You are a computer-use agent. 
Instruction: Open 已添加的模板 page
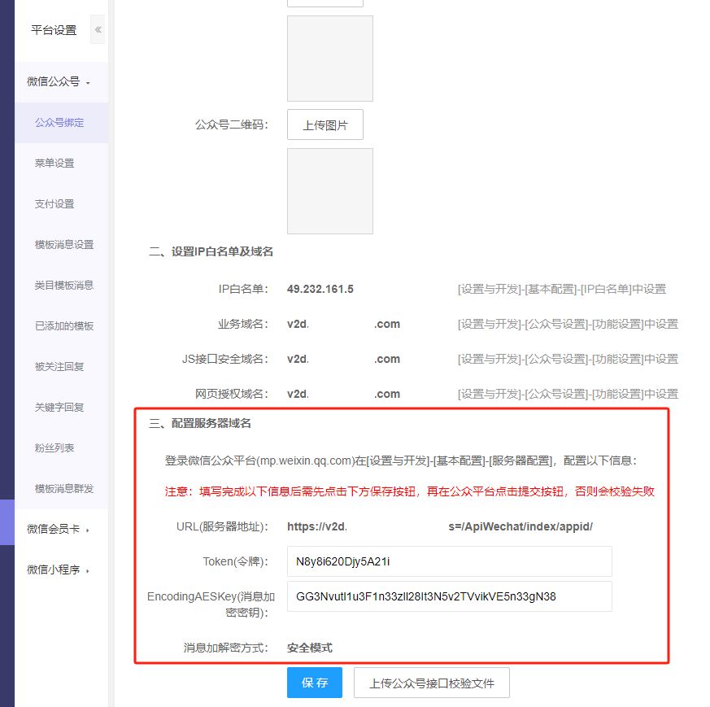[x=64, y=326]
